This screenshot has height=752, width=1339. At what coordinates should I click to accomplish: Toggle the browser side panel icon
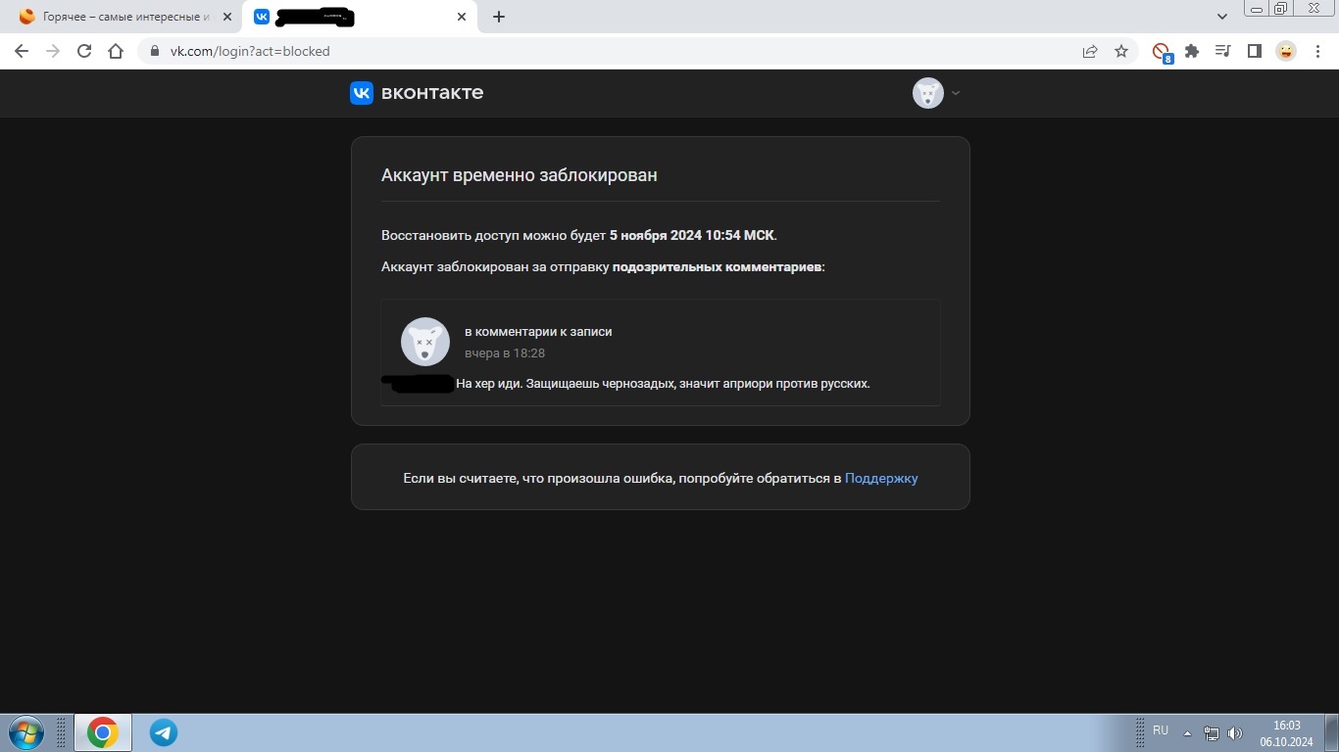click(x=1254, y=51)
